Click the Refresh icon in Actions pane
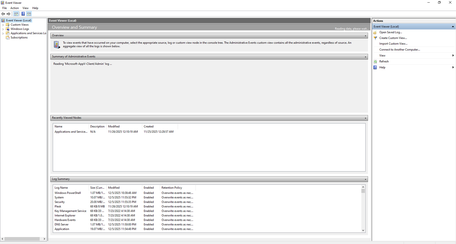The width and height of the screenshot is (456, 244). pyautogui.click(x=375, y=61)
